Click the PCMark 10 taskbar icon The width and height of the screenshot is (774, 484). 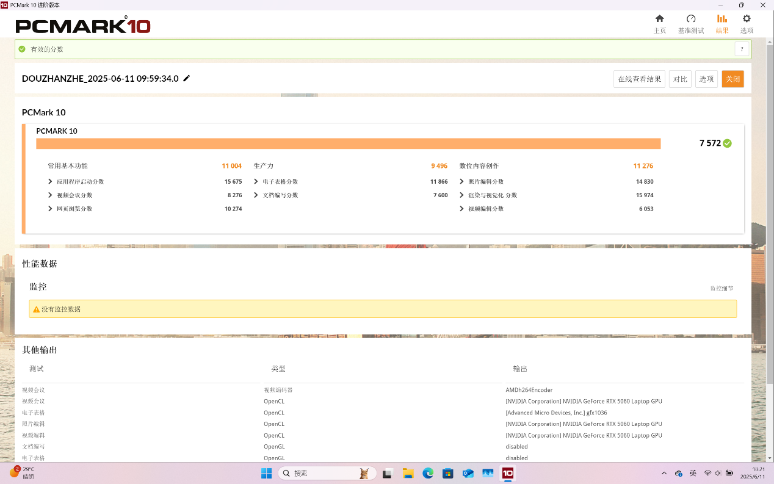507,473
